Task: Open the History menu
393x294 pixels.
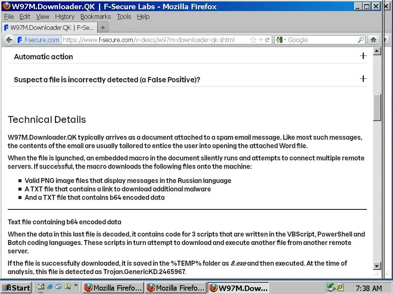Action: point(64,16)
